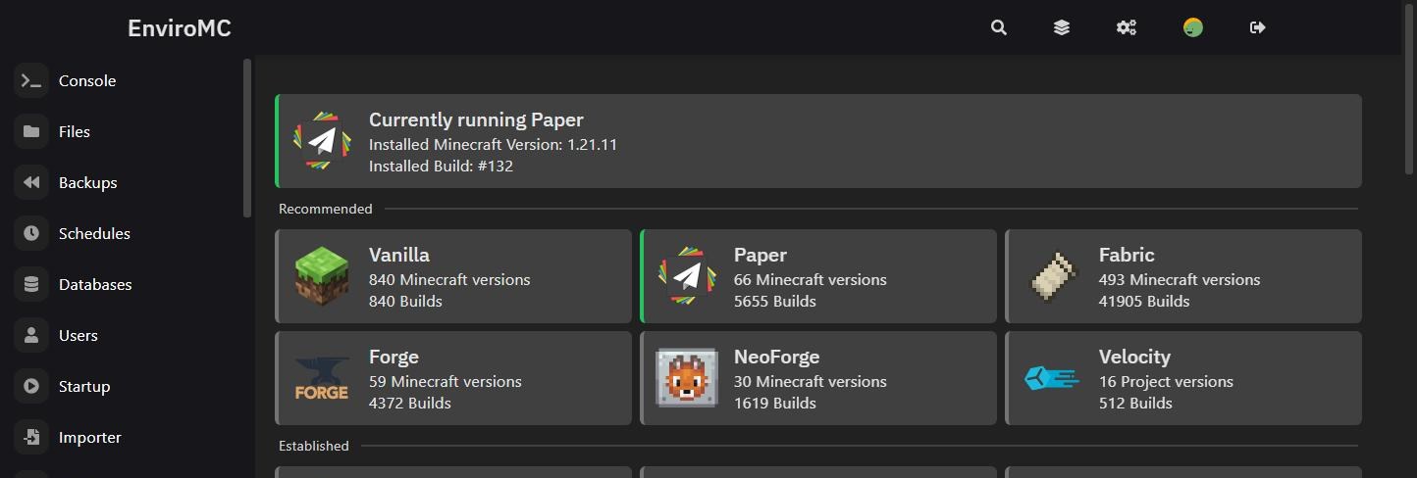Select the Vanilla server type title
The height and width of the screenshot is (478, 1417).
[399, 255]
